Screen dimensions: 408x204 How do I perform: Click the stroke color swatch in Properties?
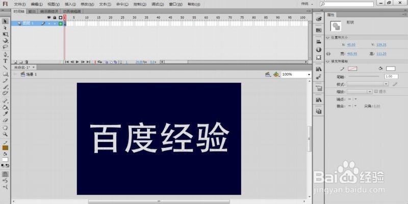click(352, 69)
